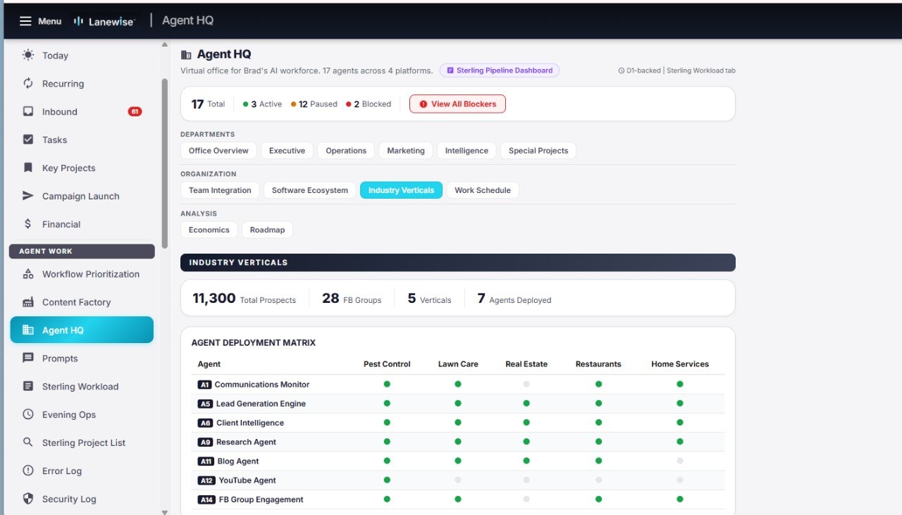Click the Security Log shield icon
Image resolution: width=902 pixels, height=515 pixels.
coord(28,499)
